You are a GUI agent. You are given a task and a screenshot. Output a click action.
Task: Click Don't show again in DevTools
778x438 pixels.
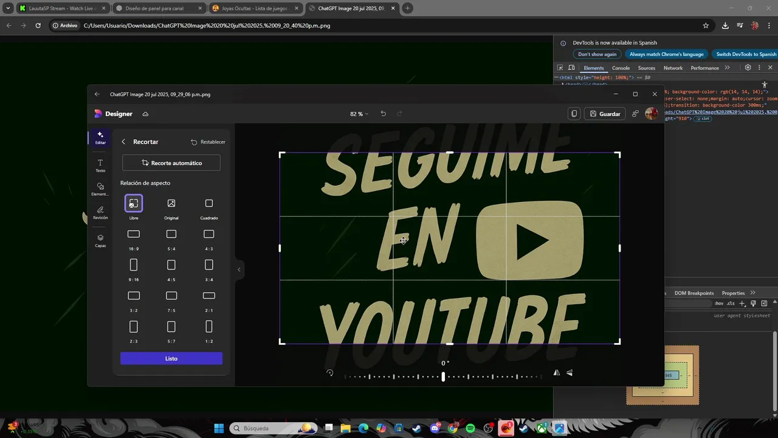597,54
